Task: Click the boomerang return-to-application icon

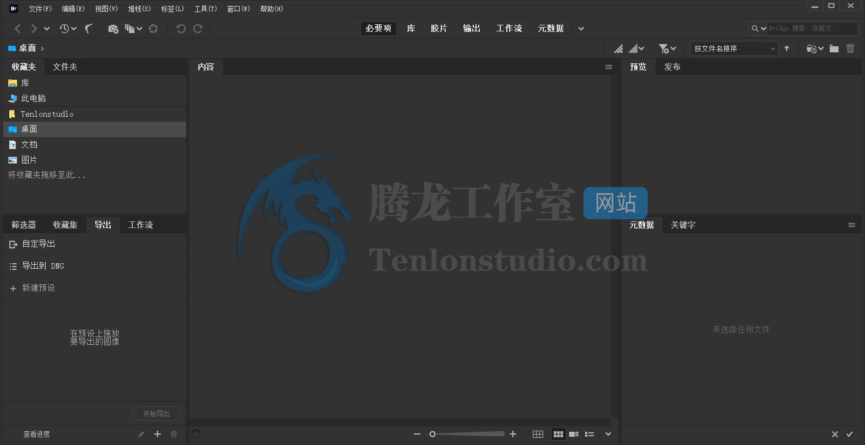Action: 88,29
